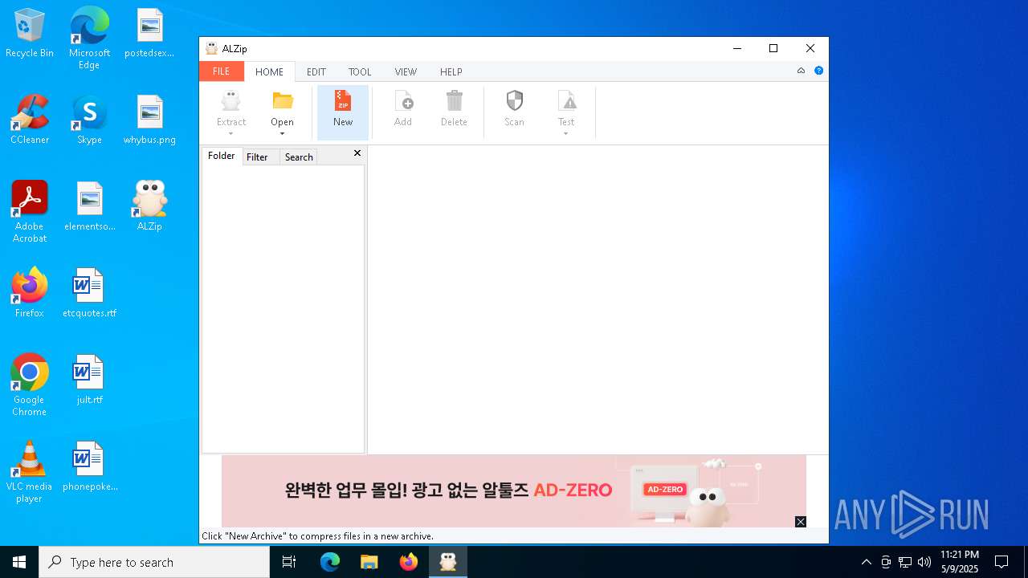Select the VLC media player desktop shortcut
Image resolution: width=1028 pixels, height=578 pixels.
[30, 471]
